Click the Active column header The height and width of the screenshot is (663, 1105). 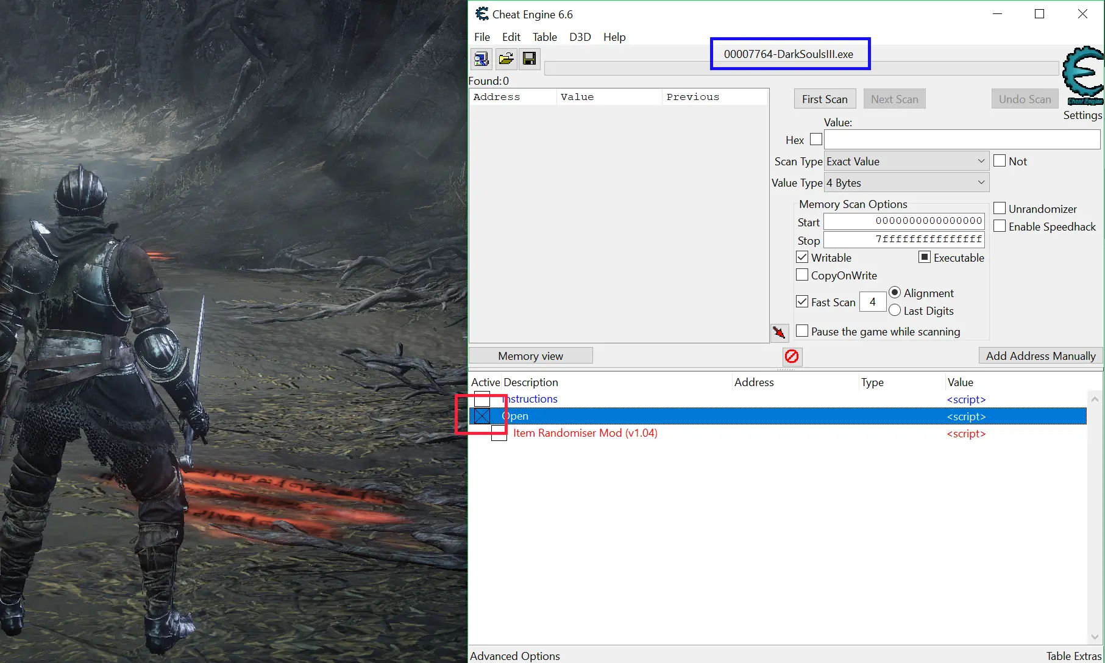tap(485, 382)
